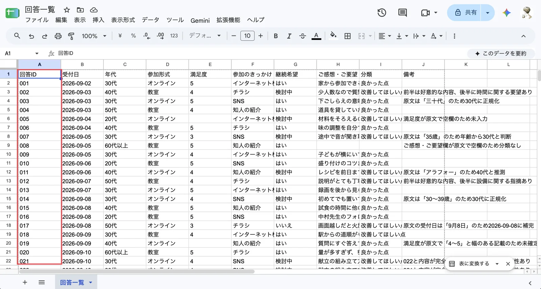Select the paint format tool
This screenshot has height=289, width=541.
[71, 36]
